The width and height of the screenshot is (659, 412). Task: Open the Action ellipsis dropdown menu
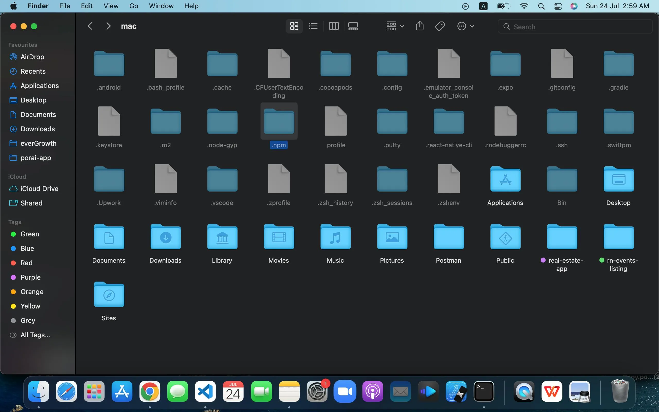[x=465, y=26]
